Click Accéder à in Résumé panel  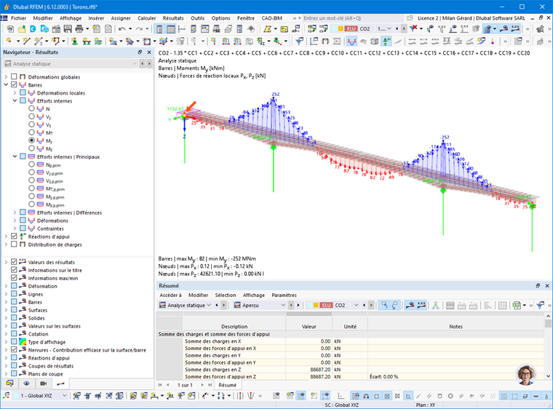[x=170, y=295]
